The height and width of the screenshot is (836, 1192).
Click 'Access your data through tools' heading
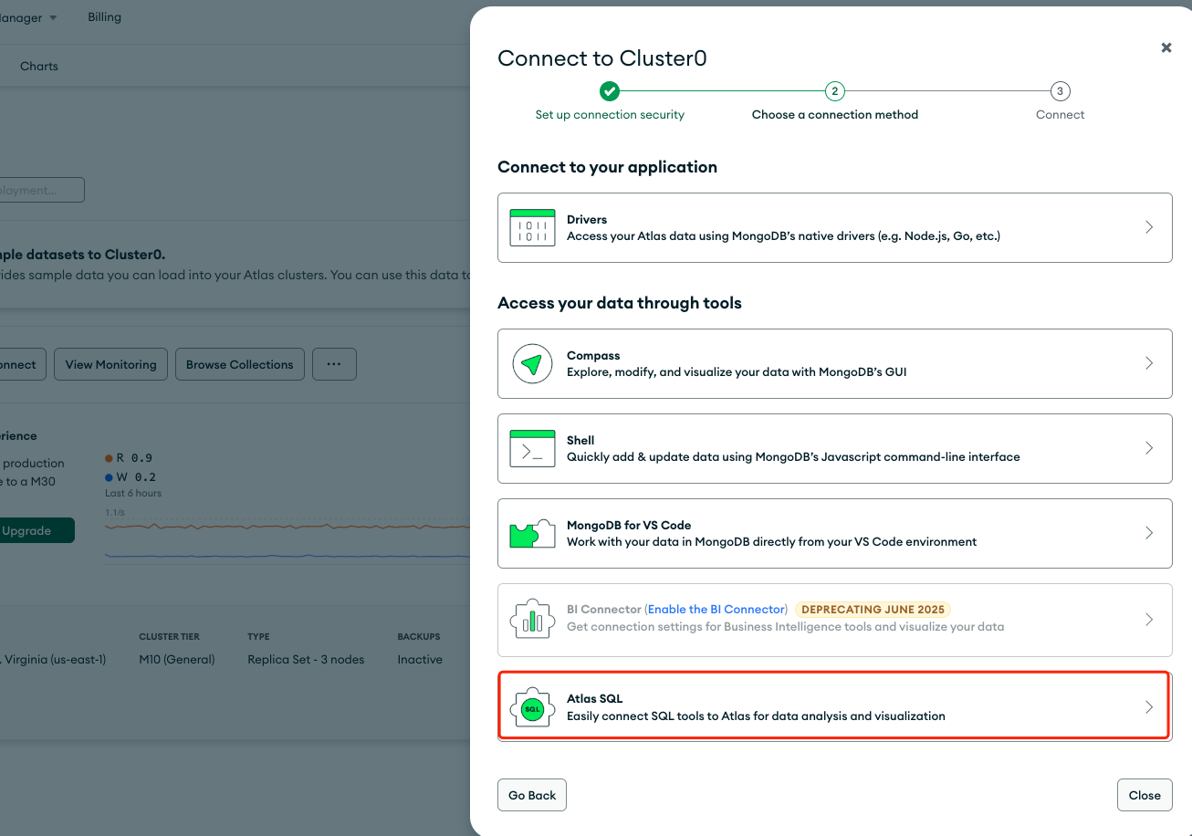[x=620, y=303]
